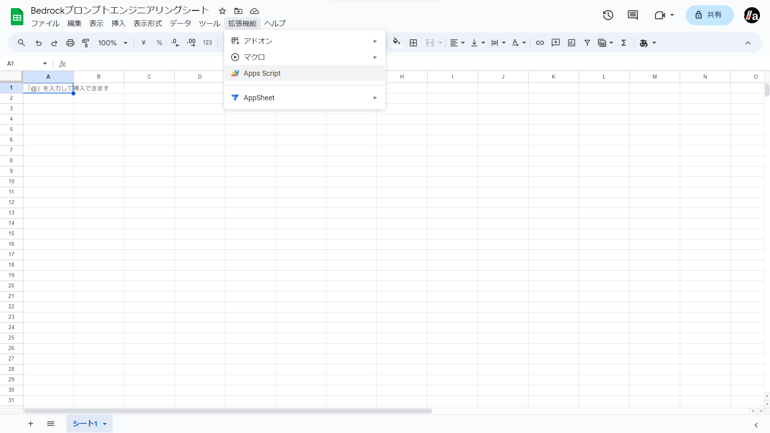Open the fill color paint bucket
Screen dimensions: 770x433
point(397,42)
